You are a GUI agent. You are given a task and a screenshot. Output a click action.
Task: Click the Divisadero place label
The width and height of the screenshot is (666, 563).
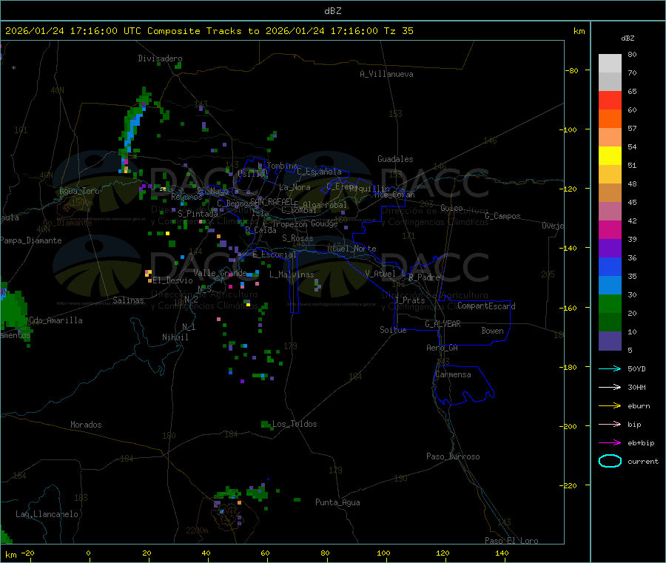pyautogui.click(x=160, y=58)
